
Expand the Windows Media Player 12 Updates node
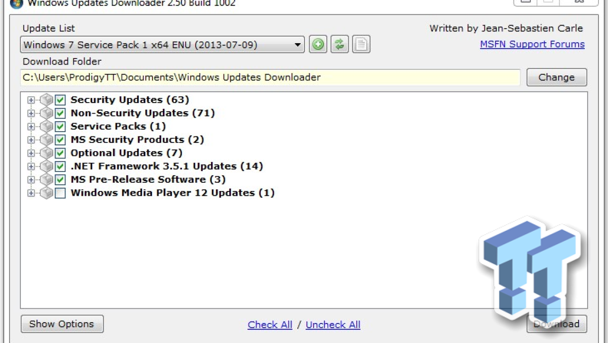point(31,193)
